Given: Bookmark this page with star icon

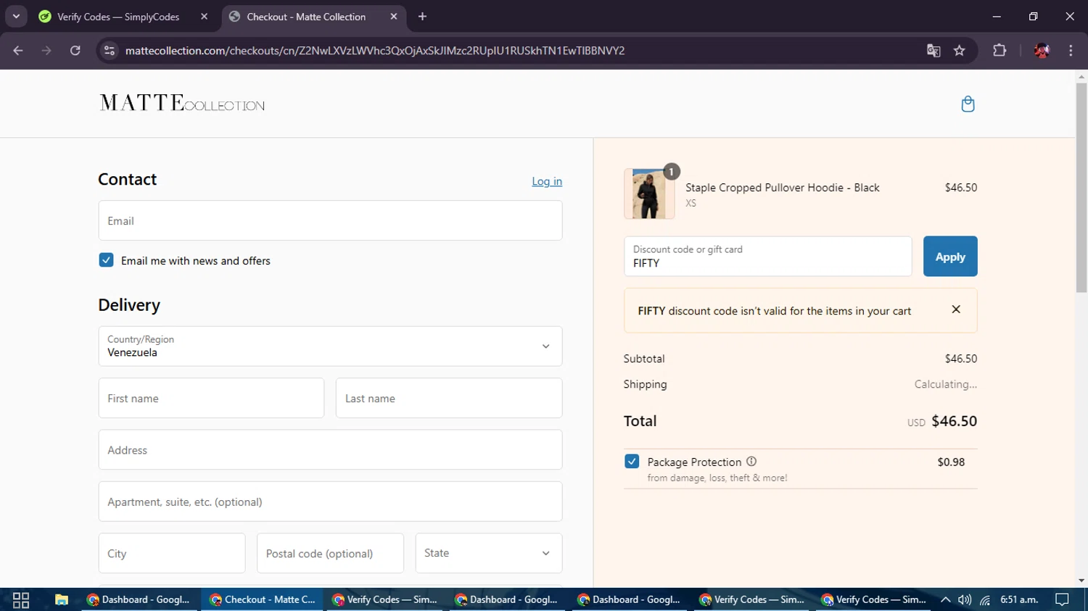Looking at the screenshot, I should [x=960, y=51].
